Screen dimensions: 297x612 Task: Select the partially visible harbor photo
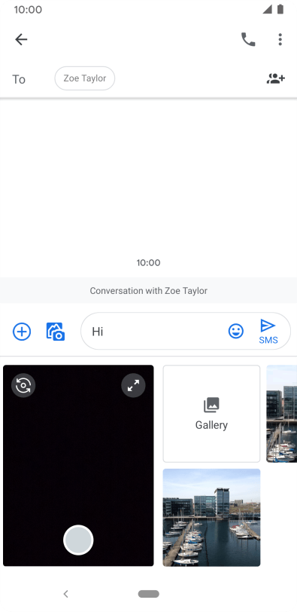pyautogui.click(x=282, y=414)
